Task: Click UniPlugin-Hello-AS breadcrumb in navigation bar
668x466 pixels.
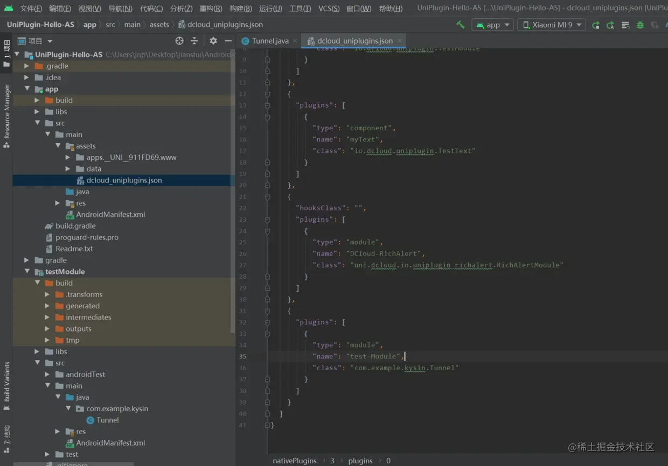Action: [x=40, y=25]
